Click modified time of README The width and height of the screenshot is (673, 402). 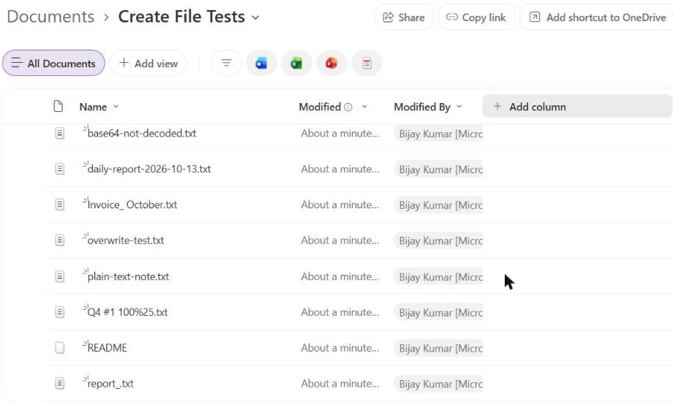click(x=340, y=347)
